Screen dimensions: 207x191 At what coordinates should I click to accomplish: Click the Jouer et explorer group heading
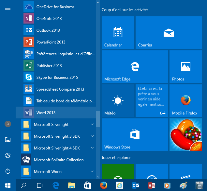tap(116, 158)
